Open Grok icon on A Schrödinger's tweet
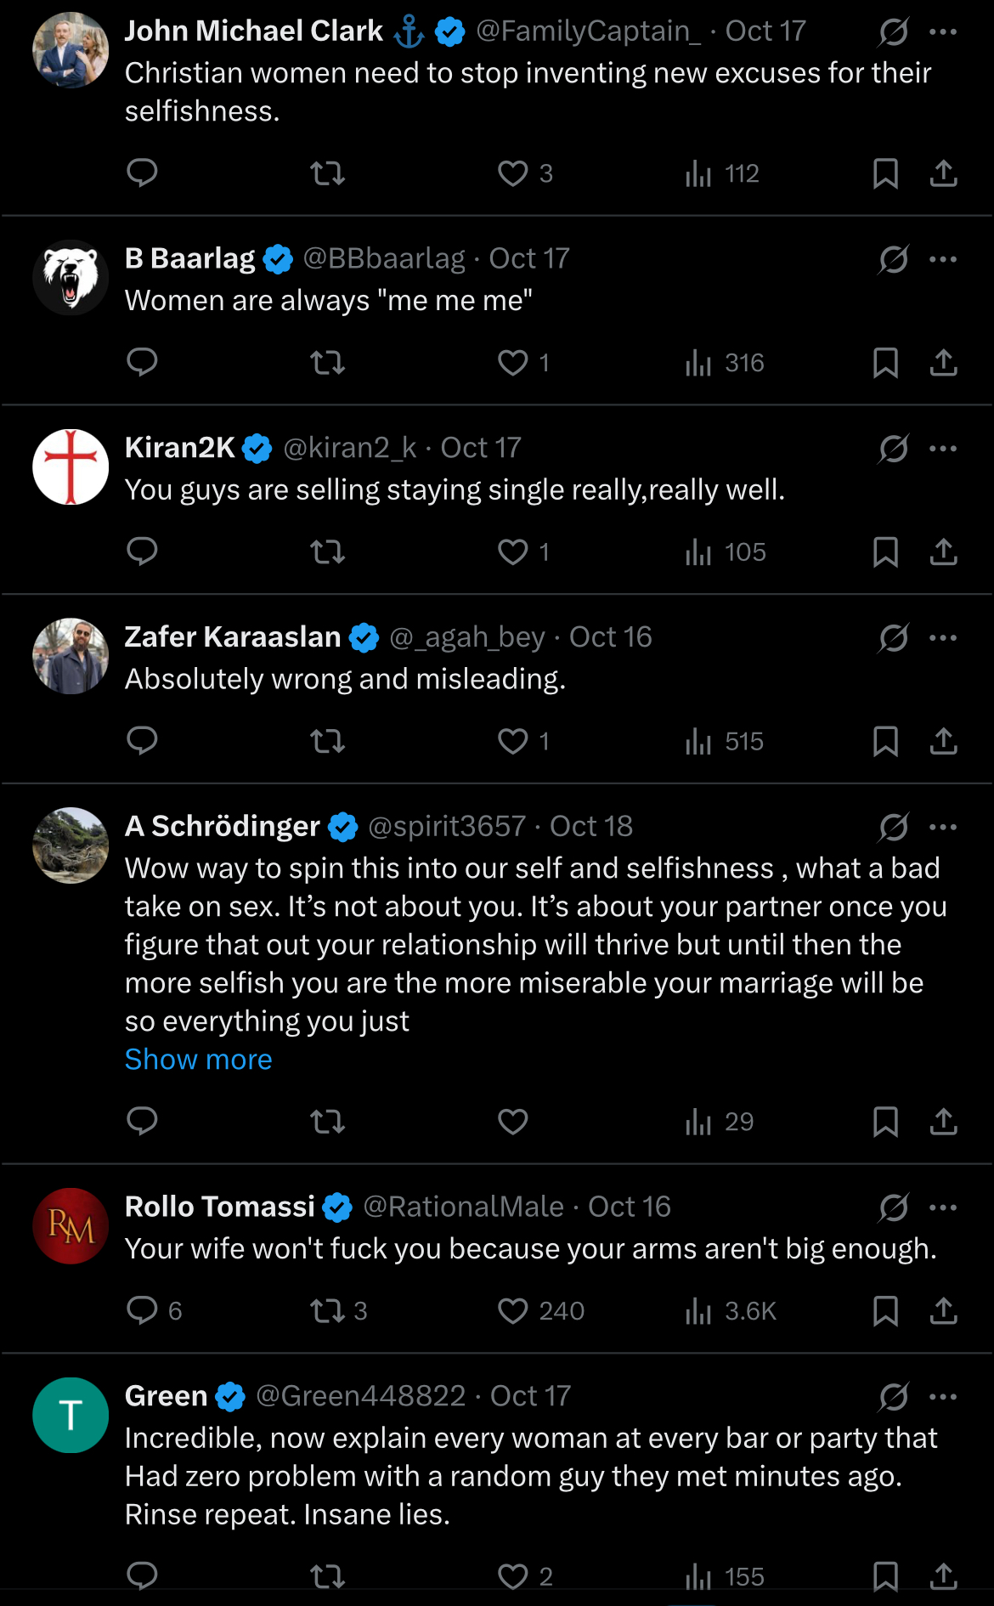This screenshot has height=1606, width=994. (x=894, y=827)
